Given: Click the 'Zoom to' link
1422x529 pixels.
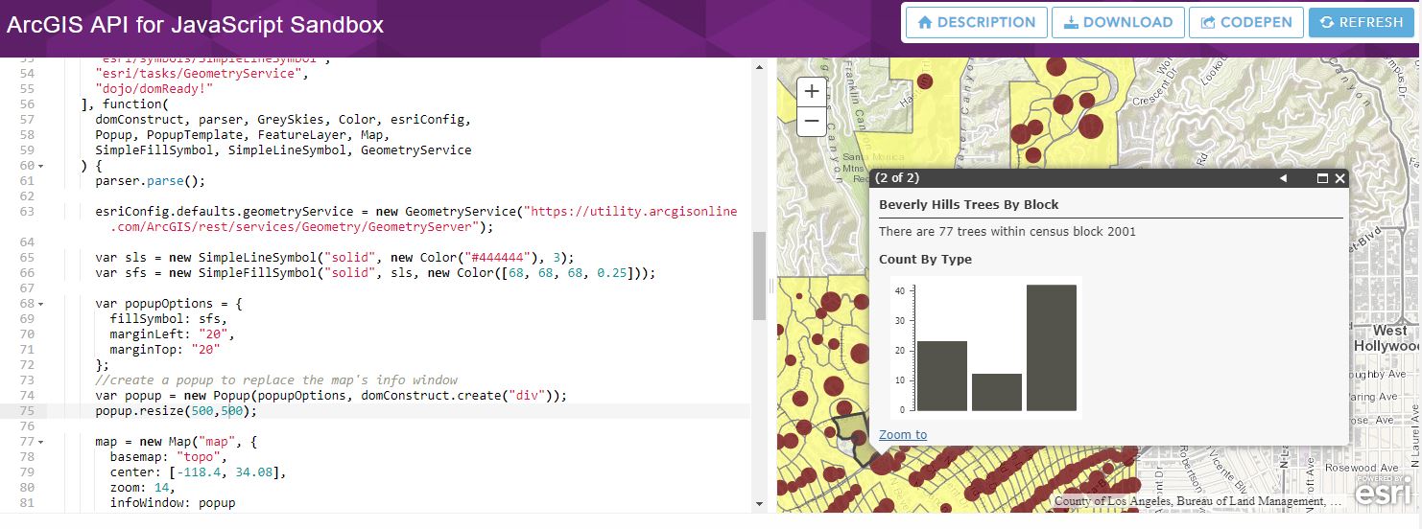Looking at the screenshot, I should pyautogui.click(x=903, y=434).
